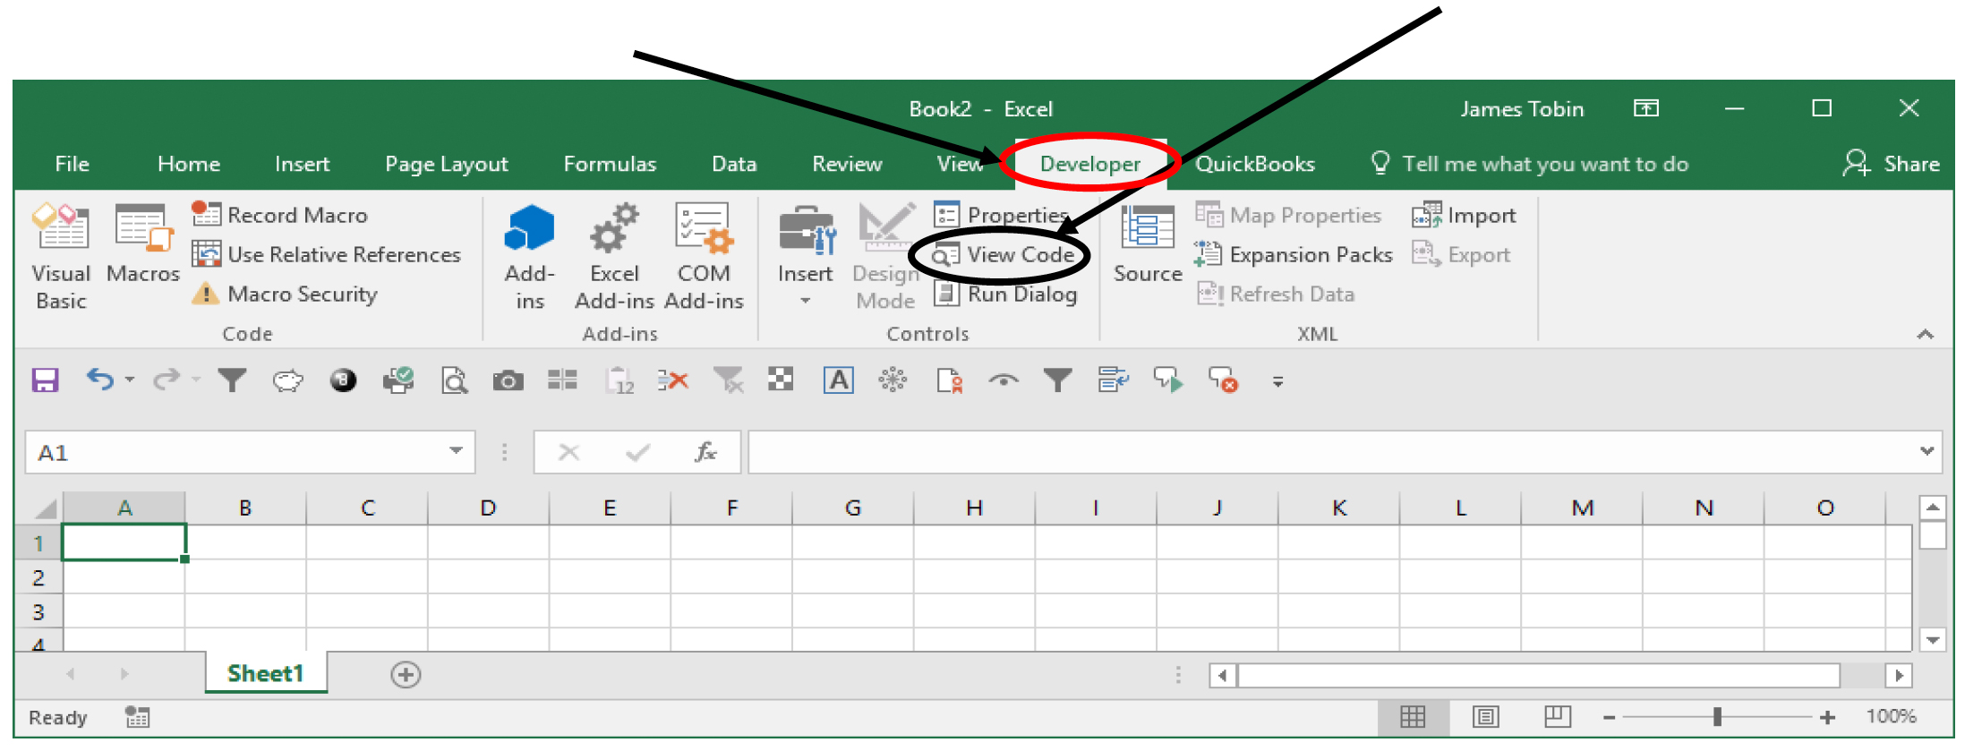
Task: Click the zoom slider handle
Action: (x=1717, y=717)
